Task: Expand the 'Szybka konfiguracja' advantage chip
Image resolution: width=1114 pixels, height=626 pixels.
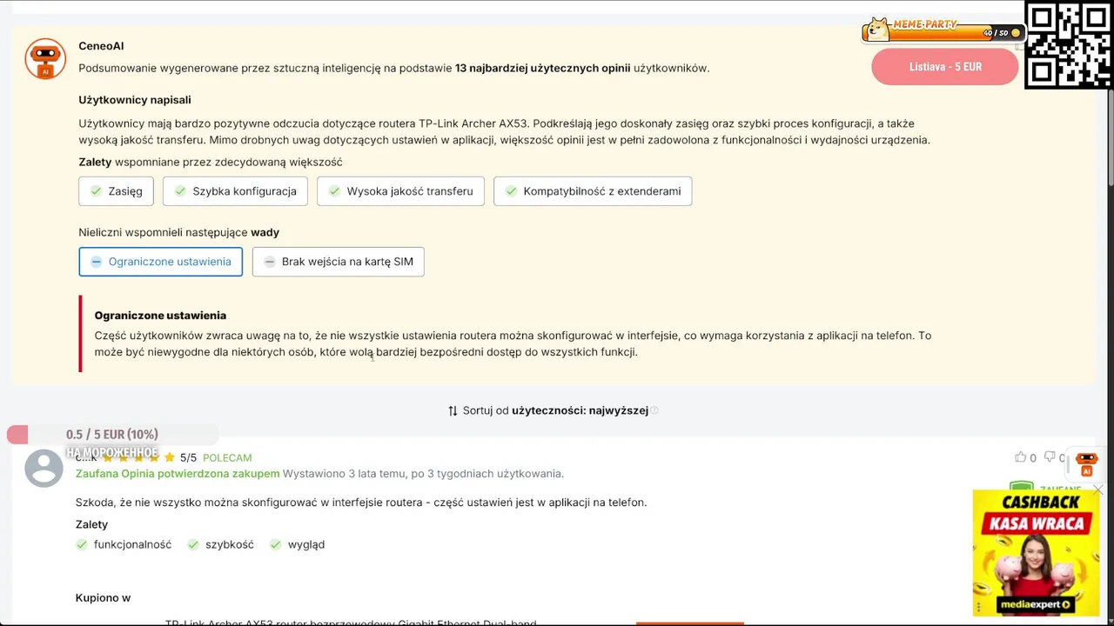Action: pos(235,191)
